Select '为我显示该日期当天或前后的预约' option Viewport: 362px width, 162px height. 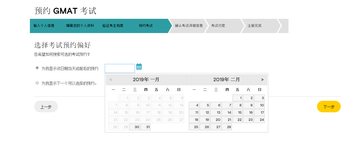pyautogui.click(x=37, y=68)
